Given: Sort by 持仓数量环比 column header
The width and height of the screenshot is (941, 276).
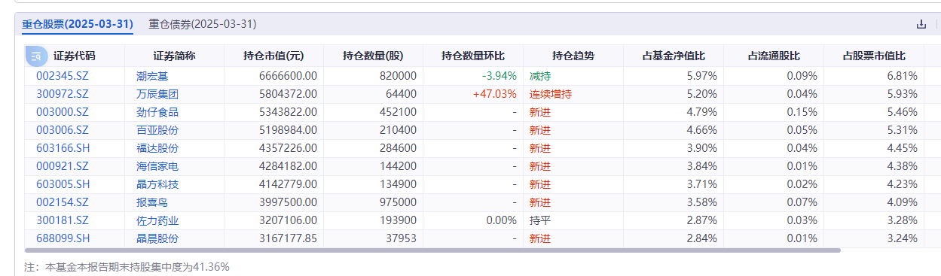Looking at the screenshot, I should tap(473, 56).
